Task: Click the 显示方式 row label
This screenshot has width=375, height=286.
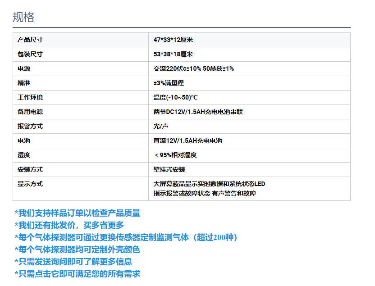Action: (x=30, y=184)
